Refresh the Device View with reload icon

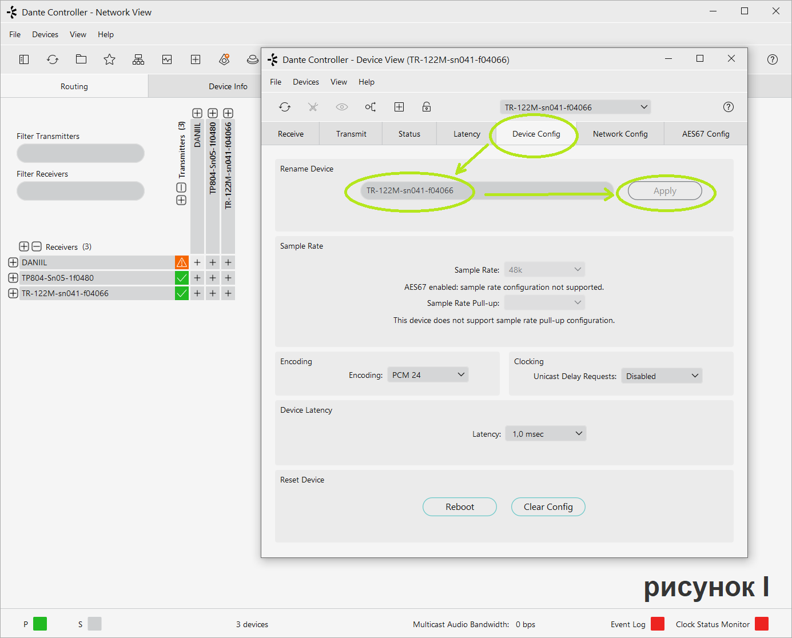[x=285, y=107]
